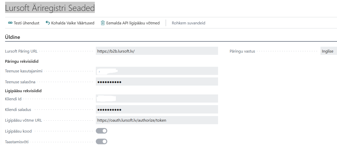This screenshot has height=145, width=337.
Task: Click the Testi ühendust link icon
Action: (10, 23)
